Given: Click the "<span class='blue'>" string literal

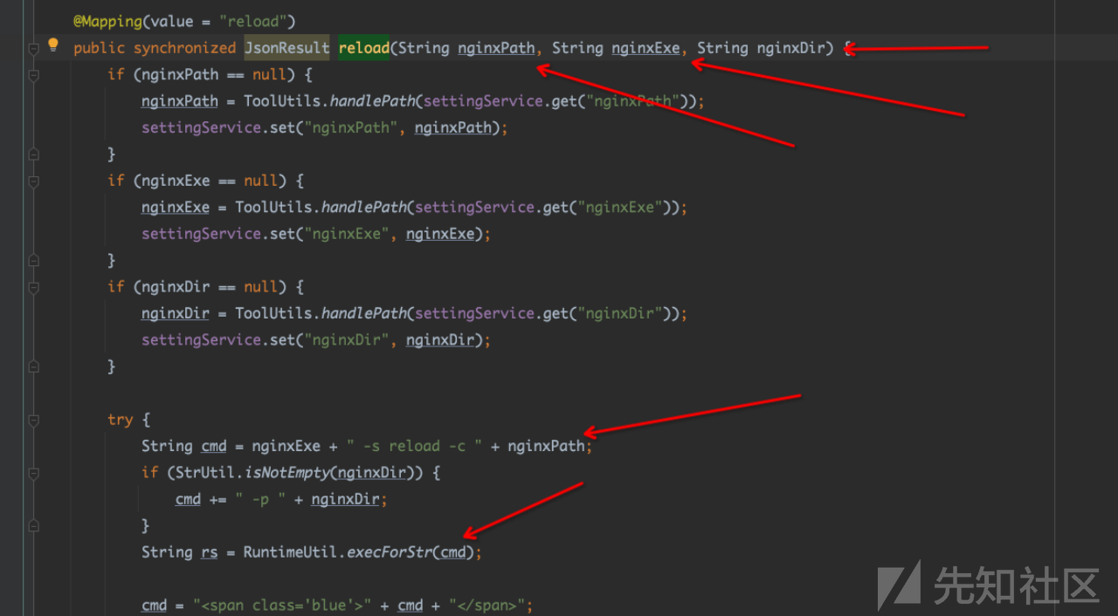Looking at the screenshot, I should [282, 606].
